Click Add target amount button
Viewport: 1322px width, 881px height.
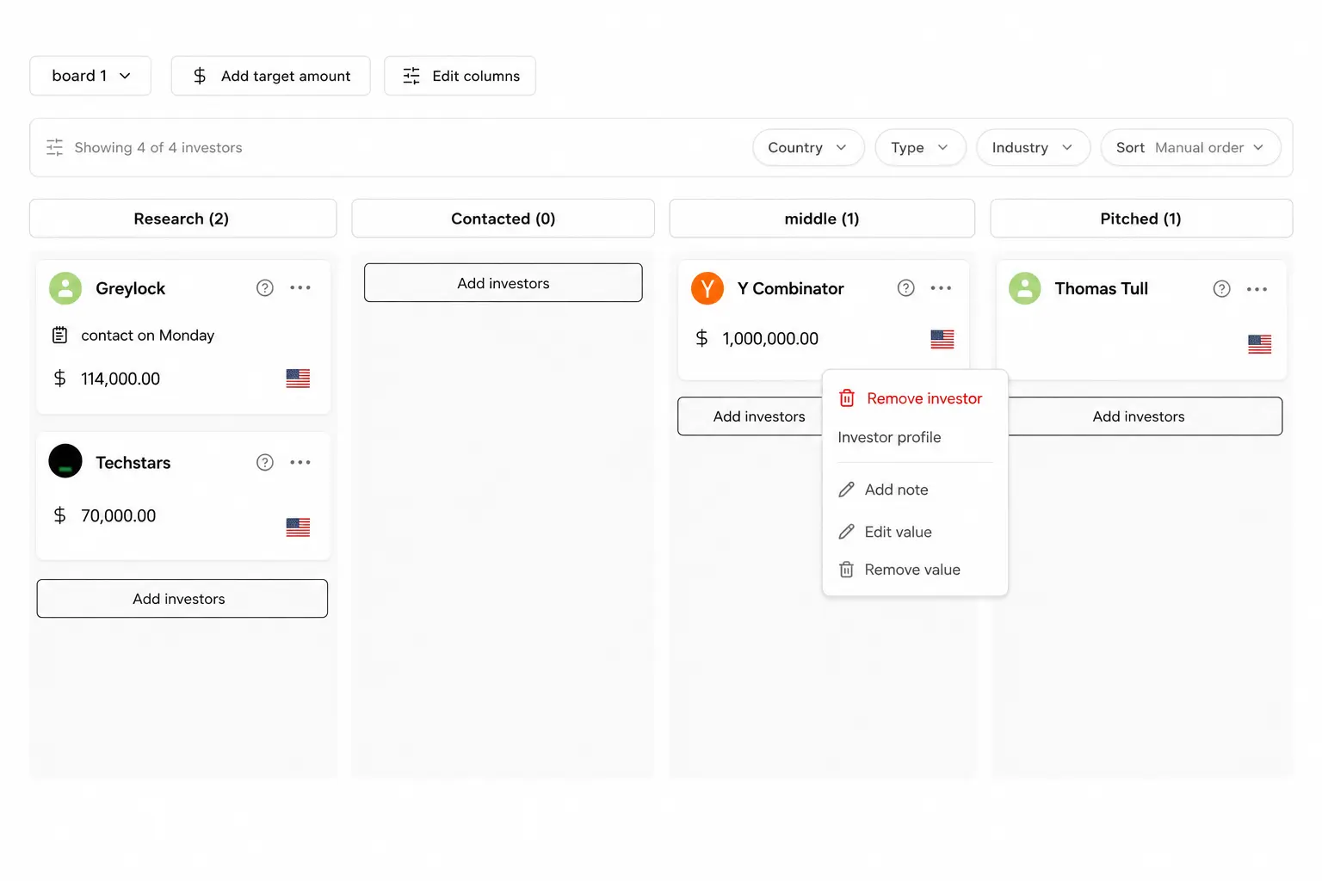coord(270,76)
